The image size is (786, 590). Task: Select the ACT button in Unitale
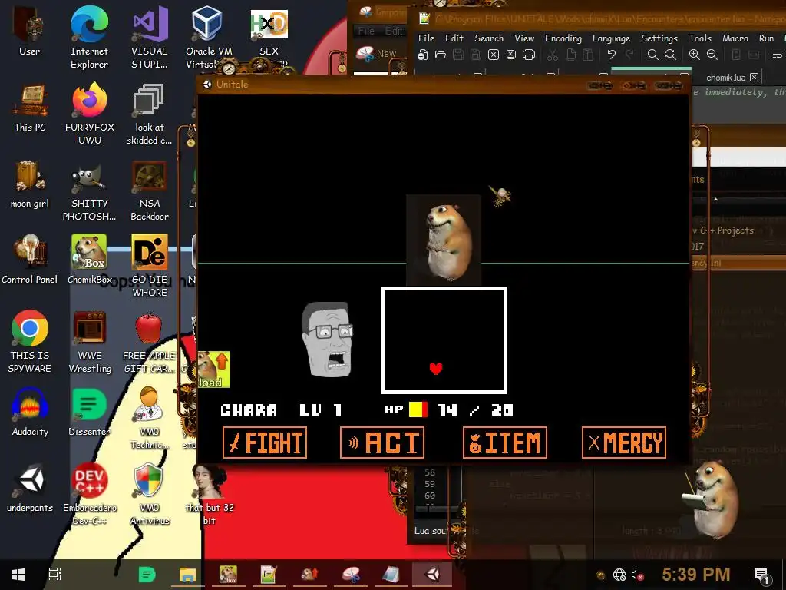tap(382, 442)
